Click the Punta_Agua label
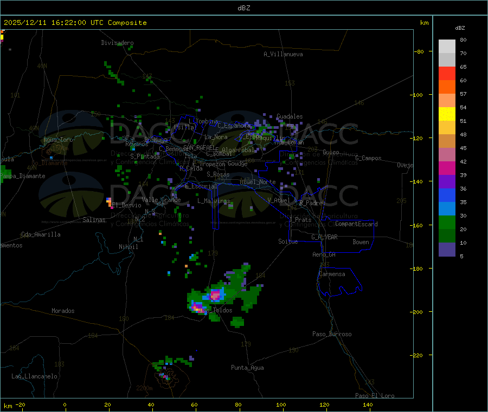Screen dimensions: 488x412 point(247,368)
